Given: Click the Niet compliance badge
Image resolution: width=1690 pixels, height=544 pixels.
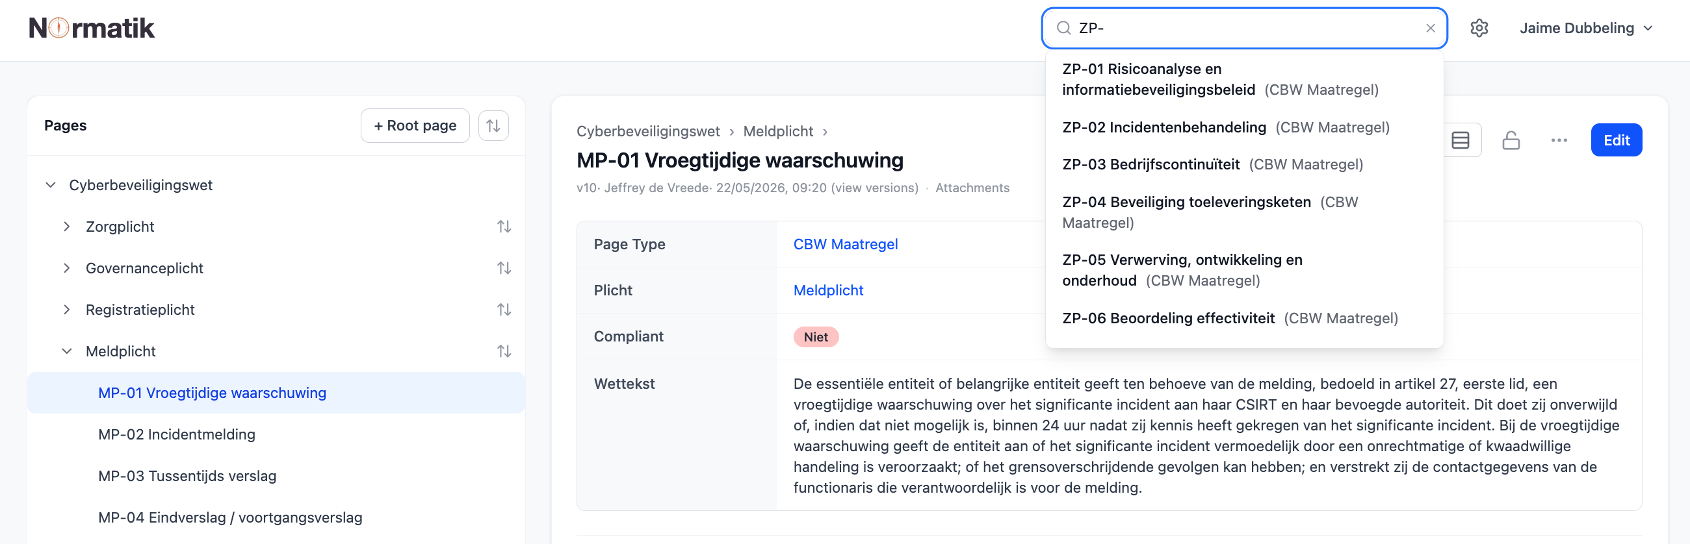Looking at the screenshot, I should point(816,337).
